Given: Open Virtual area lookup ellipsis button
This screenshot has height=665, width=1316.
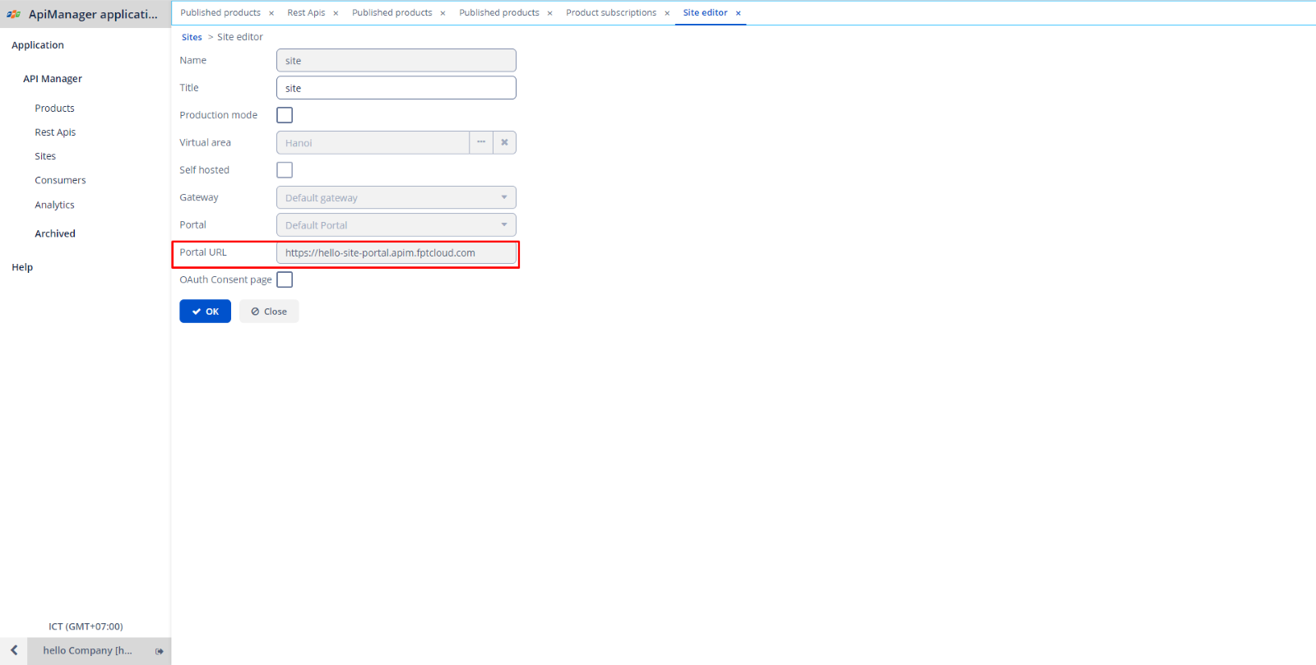Looking at the screenshot, I should point(481,142).
